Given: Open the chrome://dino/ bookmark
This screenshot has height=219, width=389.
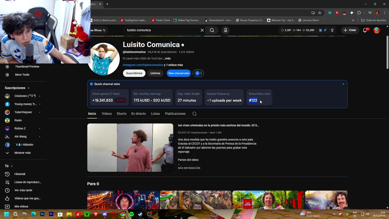Looking at the screenshot, I should (x=309, y=20).
